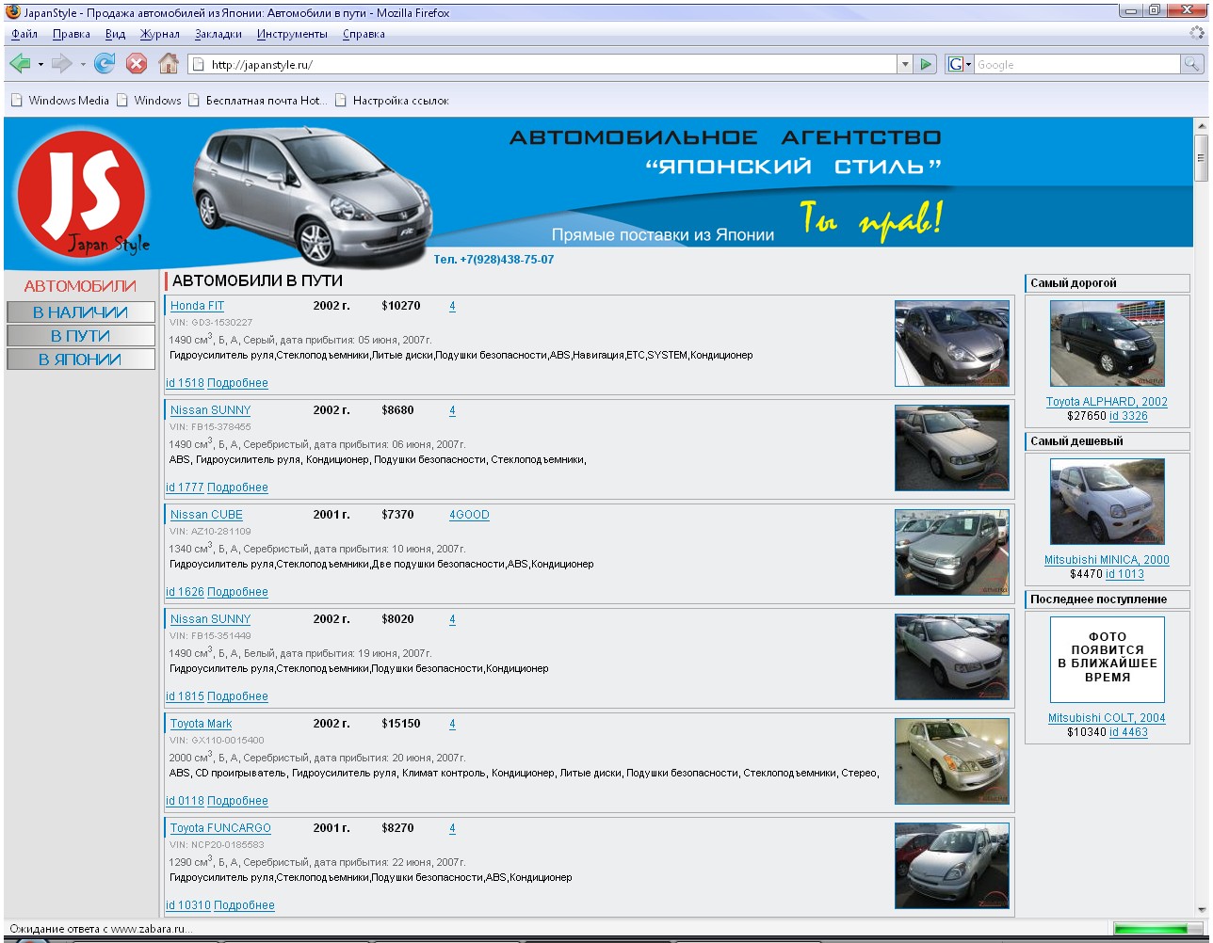Click the red Stop loading icon
The height and width of the screenshot is (943, 1213).
(137, 64)
